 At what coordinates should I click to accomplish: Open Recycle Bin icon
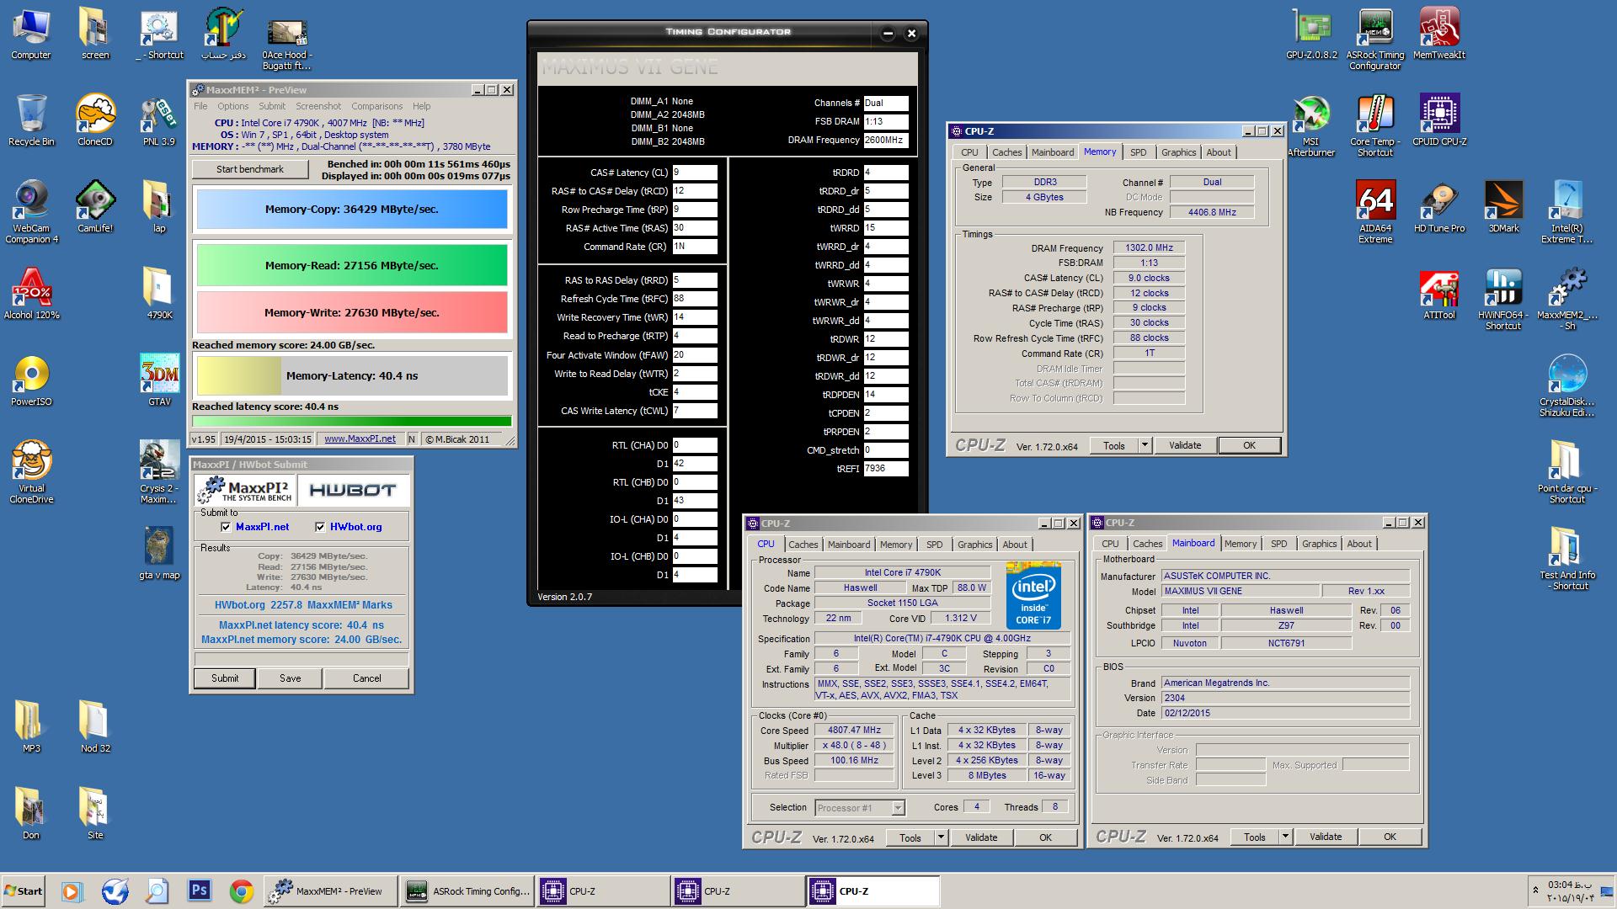coord(31,120)
